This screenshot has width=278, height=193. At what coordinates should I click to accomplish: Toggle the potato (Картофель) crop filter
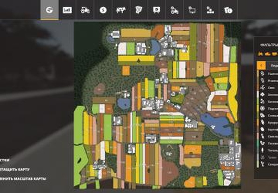268,129
